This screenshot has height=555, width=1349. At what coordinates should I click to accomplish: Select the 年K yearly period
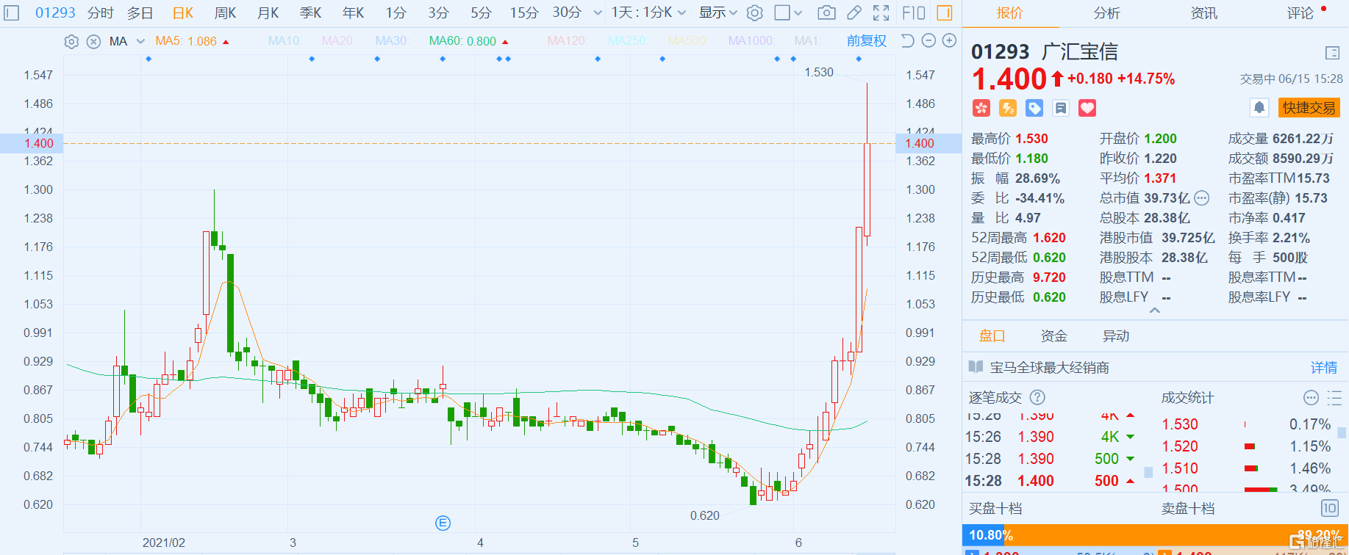(x=354, y=12)
